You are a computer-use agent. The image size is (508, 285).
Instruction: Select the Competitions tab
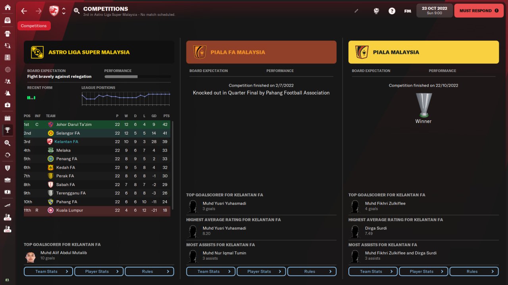34,26
